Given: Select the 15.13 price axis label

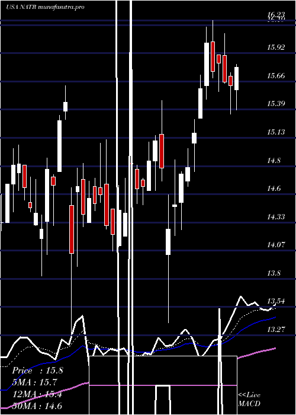Looking at the screenshot, I should coord(276,132).
